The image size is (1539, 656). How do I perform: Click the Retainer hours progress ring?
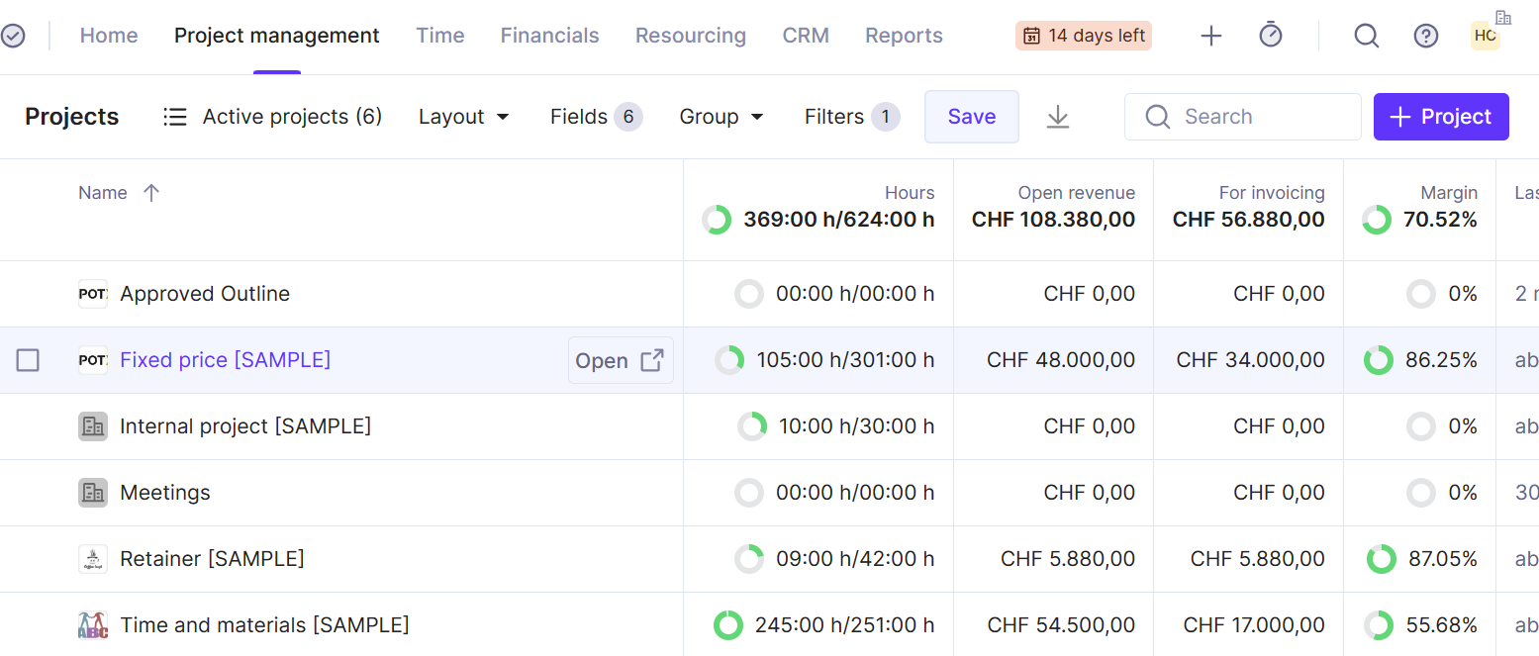749,559
